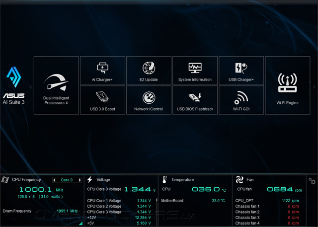
Task: Open the USB Charger+ tile
Action: click(241, 71)
